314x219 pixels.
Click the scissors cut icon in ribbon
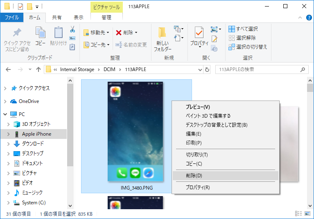72,29
